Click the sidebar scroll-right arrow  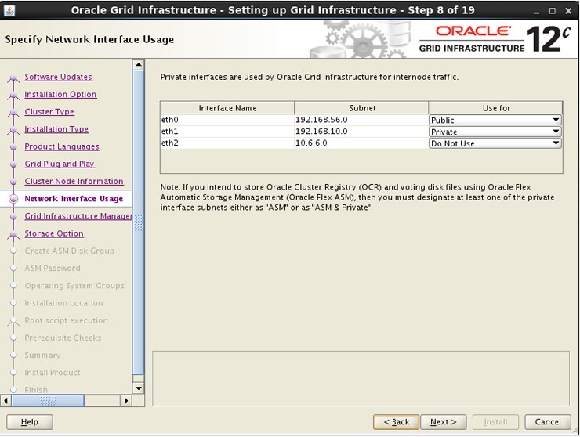tap(126, 400)
